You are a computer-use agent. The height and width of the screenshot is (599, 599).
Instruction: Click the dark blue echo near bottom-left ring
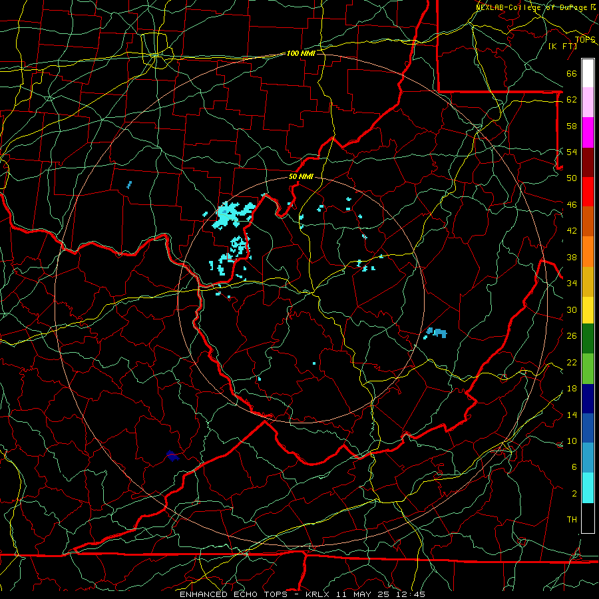[x=172, y=455]
